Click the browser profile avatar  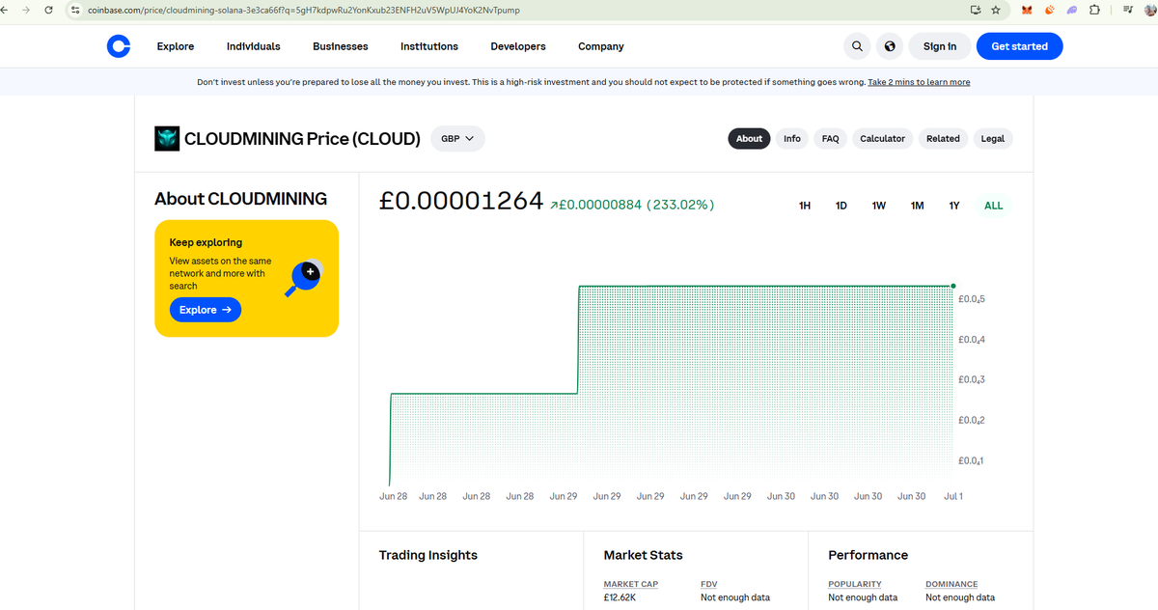(1148, 10)
